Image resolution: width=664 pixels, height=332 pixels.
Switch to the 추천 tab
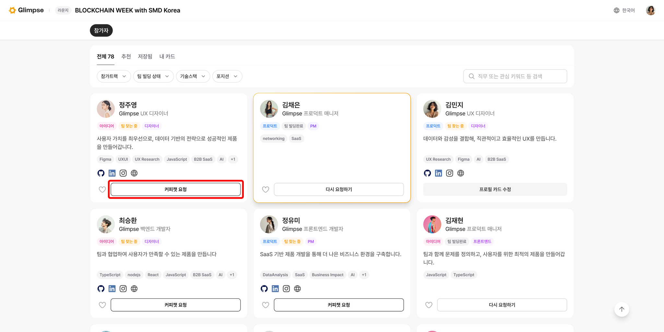click(126, 56)
